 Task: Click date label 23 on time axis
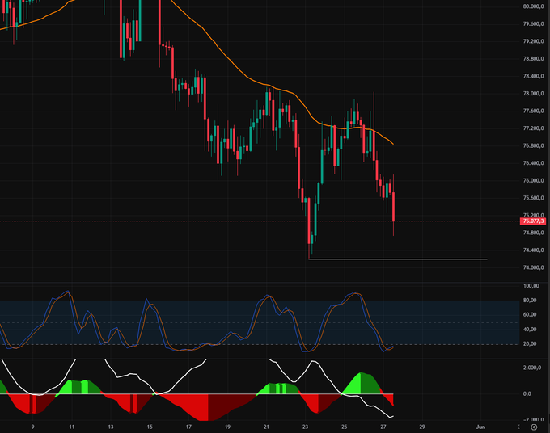pos(305,427)
